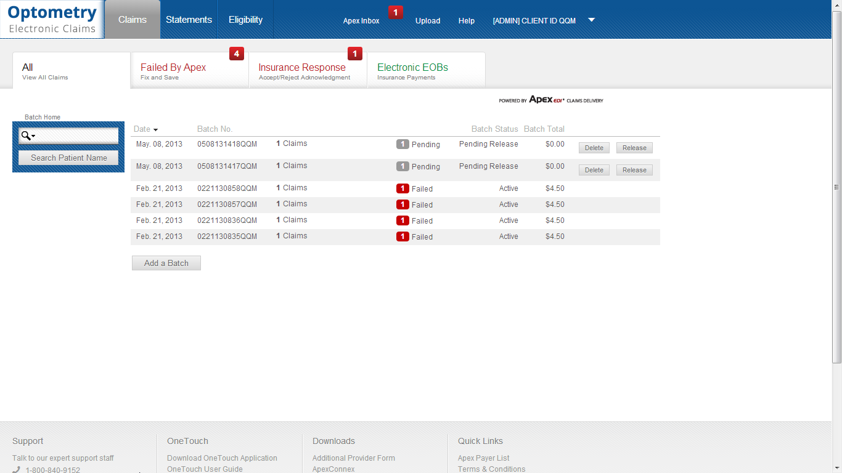
Task: Open the Apex Payer List quick link
Action: 484,458
